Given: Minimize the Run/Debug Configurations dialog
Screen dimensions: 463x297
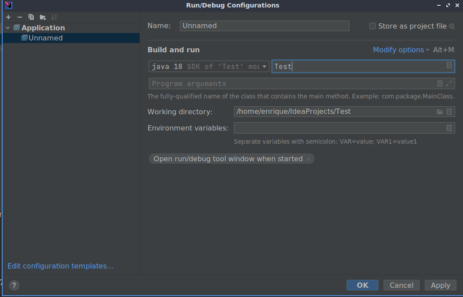Looking at the screenshot, I should tap(439, 5).
